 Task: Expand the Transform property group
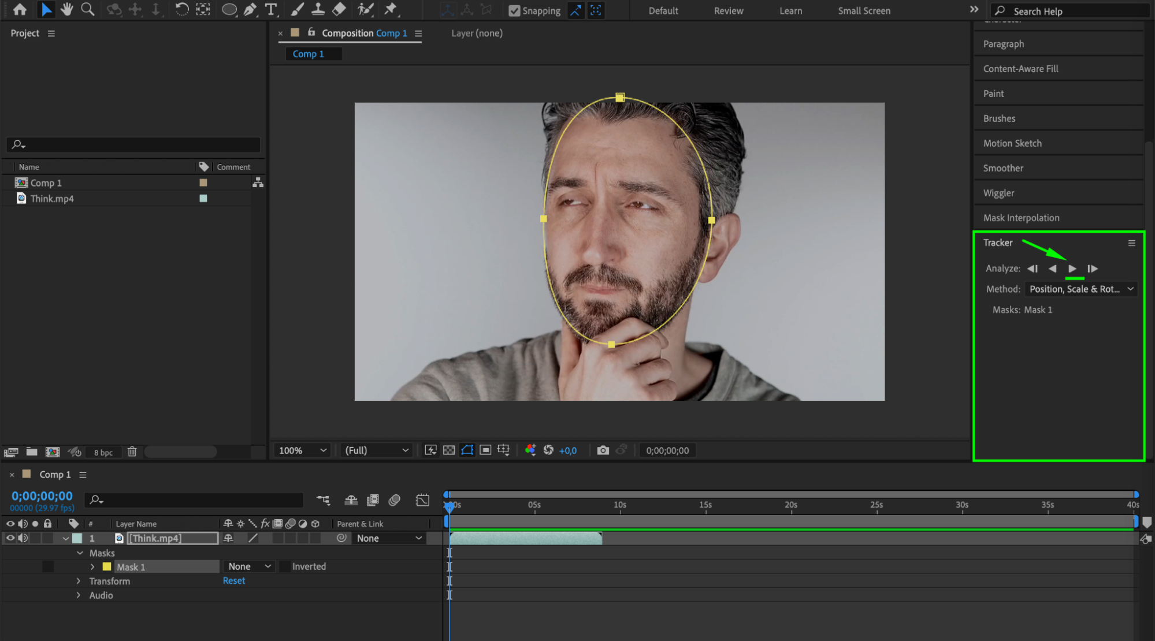(79, 581)
